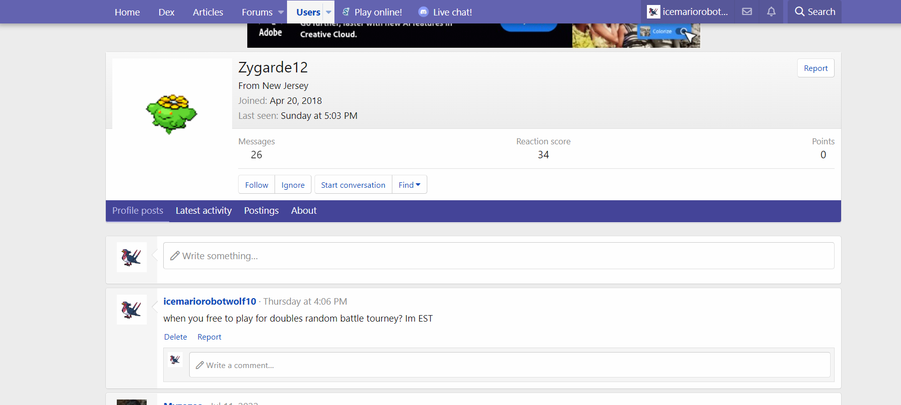Follow Zygarde12
Screen dimensions: 901x405
point(257,185)
